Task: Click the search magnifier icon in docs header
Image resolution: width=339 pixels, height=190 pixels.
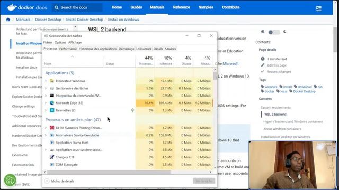Action: 57,7
